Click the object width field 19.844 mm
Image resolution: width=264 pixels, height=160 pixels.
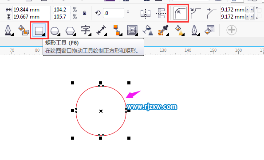[32, 10]
